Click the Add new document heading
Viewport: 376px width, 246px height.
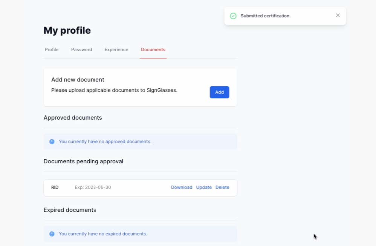pos(78,80)
